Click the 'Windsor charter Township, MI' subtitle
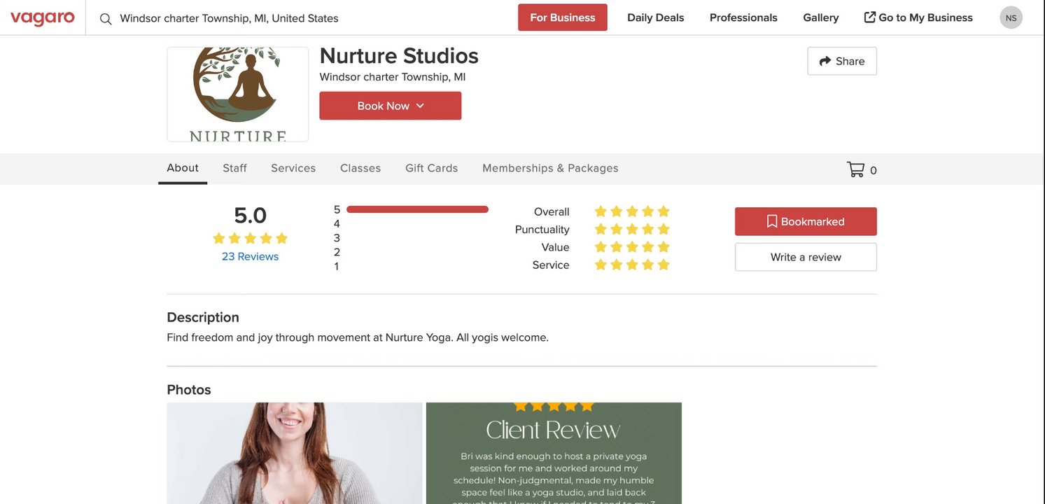Screen dimensions: 1045x504 393,77
